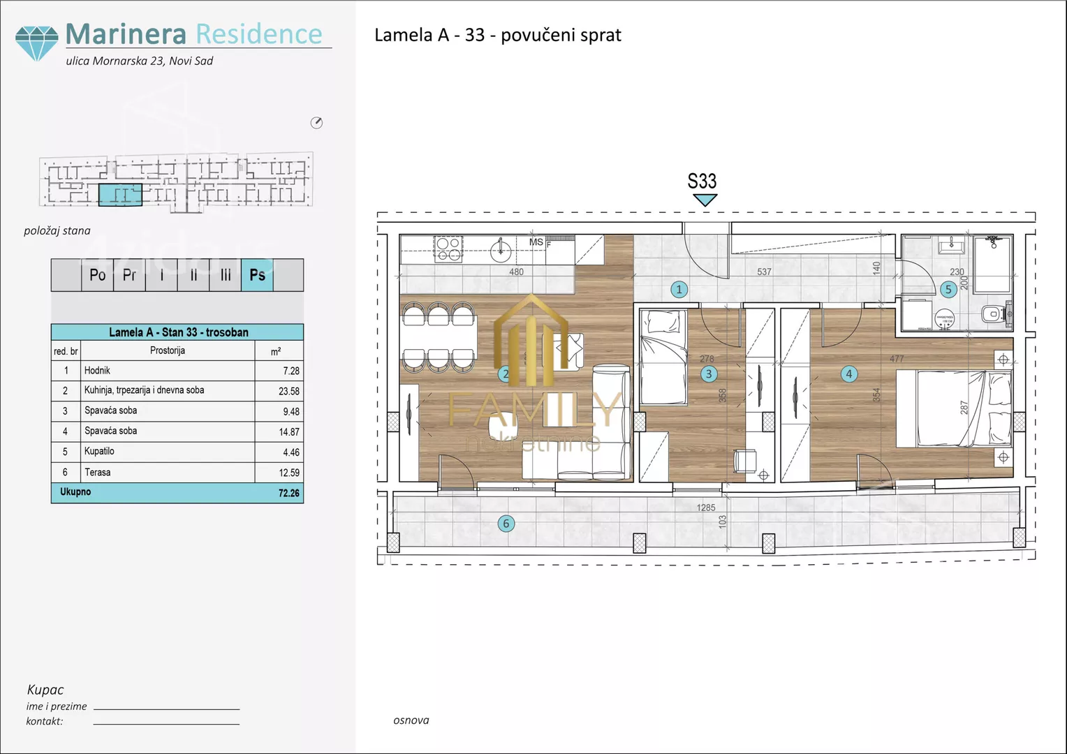1067x754 pixels.
Task: Click the S33 entrance arrow marker
Action: tap(705, 200)
